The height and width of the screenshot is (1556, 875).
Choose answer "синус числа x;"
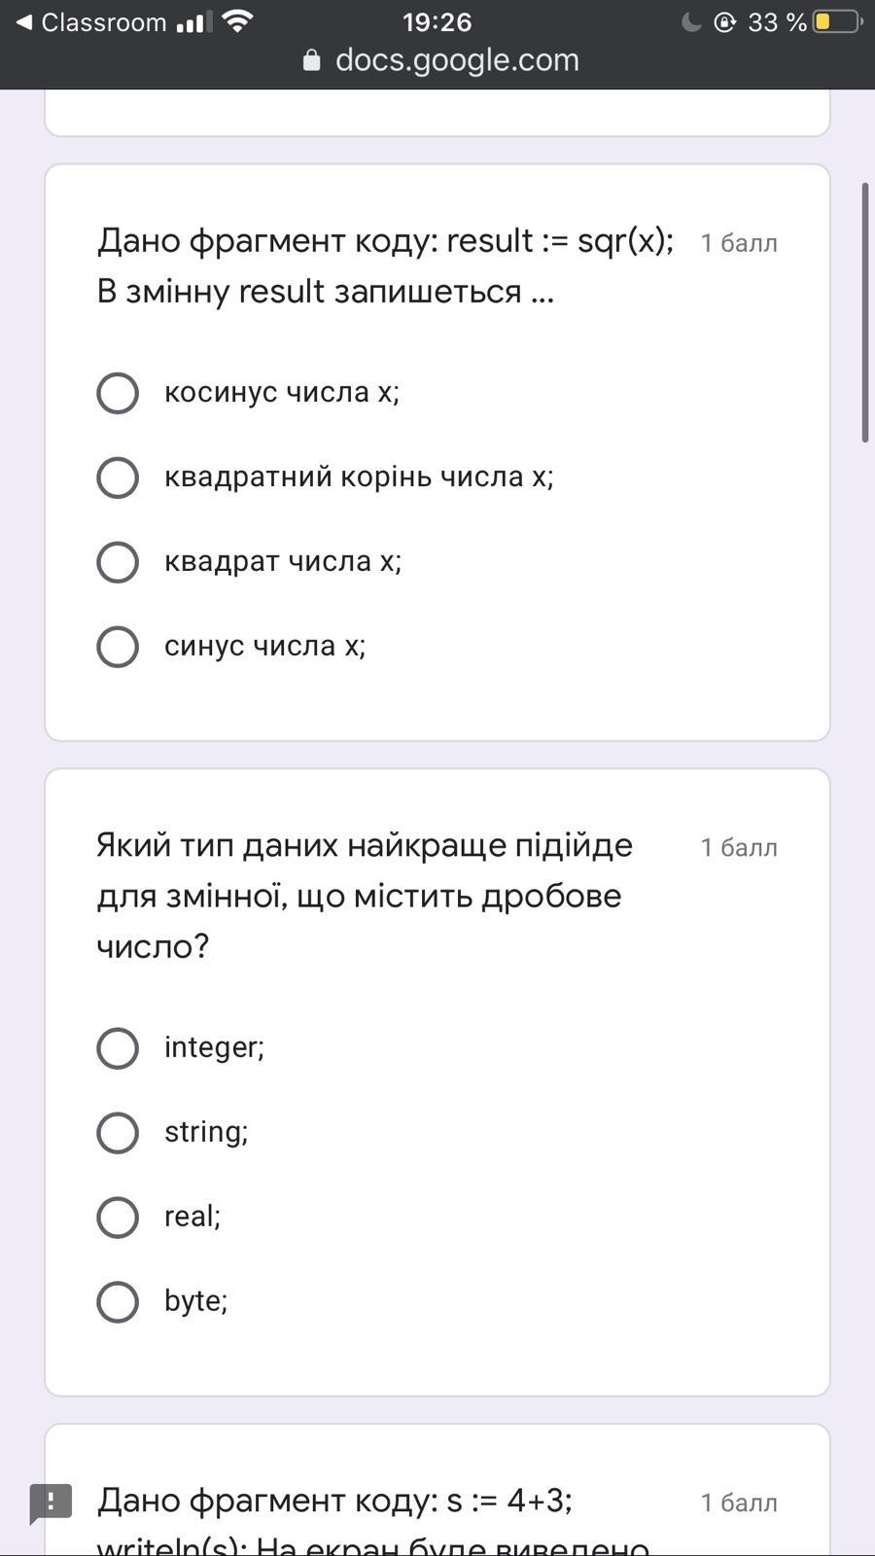tap(118, 647)
